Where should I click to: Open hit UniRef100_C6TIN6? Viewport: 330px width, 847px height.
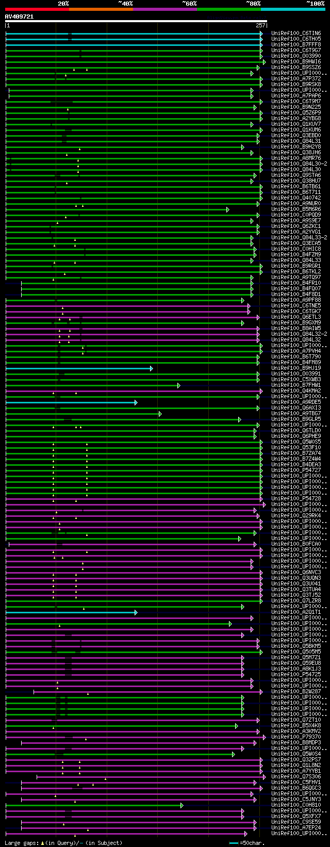point(296,34)
